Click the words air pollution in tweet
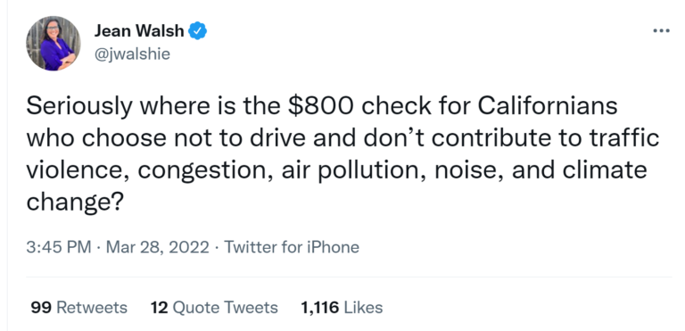The image size is (685, 331). point(353,171)
